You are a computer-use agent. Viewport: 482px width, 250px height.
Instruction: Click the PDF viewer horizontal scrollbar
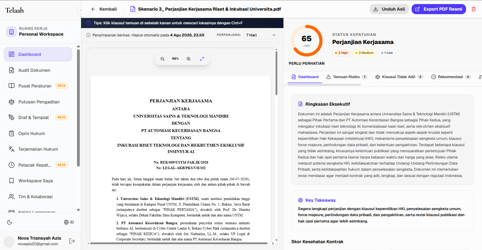pos(179,243)
